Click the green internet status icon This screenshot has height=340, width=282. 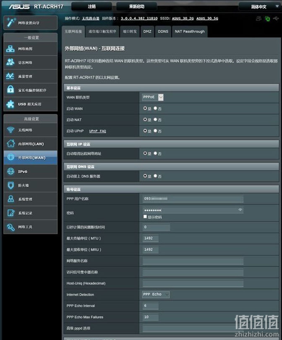(x=267, y=18)
